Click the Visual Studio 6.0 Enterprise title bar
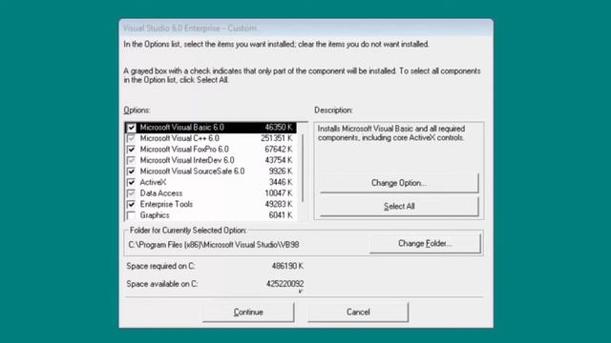The width and height of the screenshot is (611, 343). click(x=305, y=28)
